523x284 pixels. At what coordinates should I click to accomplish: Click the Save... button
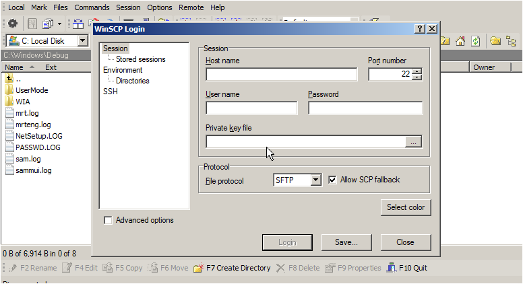coord(346,242)
